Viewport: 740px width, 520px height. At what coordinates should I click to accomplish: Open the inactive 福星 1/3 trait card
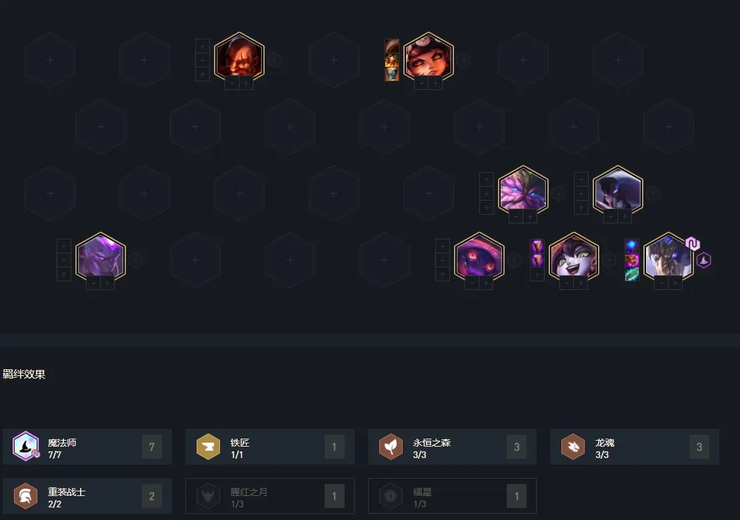tap(452, 496)
